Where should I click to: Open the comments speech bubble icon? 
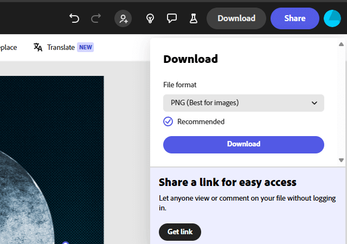pos(172,18)
